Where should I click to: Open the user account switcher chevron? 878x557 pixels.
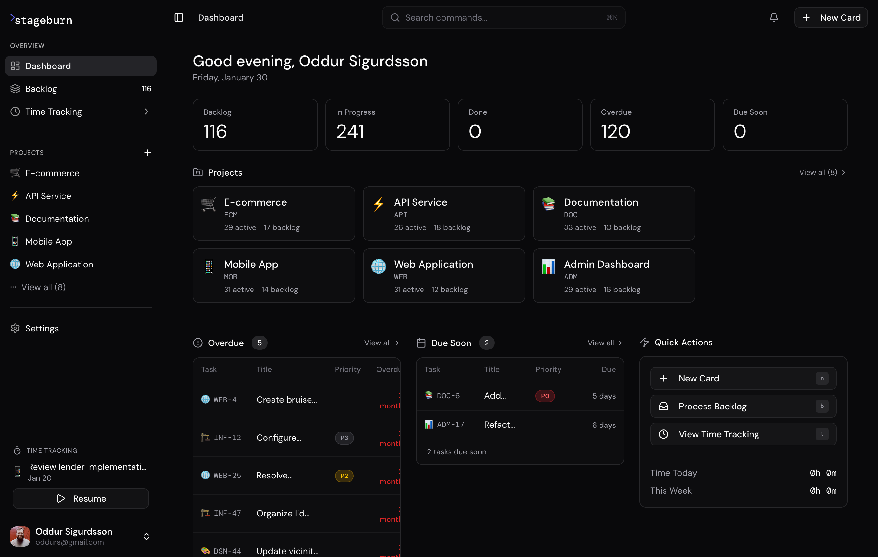pyautogui.click(x=147, y=536)
